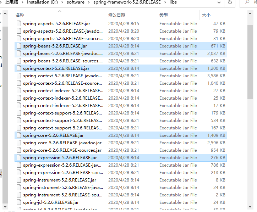Go to Installation (D:) in the breadcrumb

tap(42, 2)
